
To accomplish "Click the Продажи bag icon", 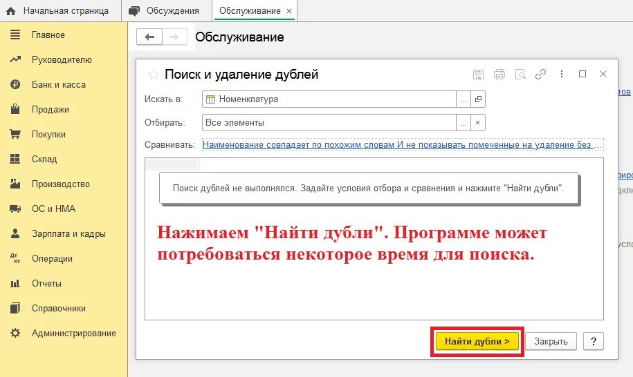I will click(15, 109).
